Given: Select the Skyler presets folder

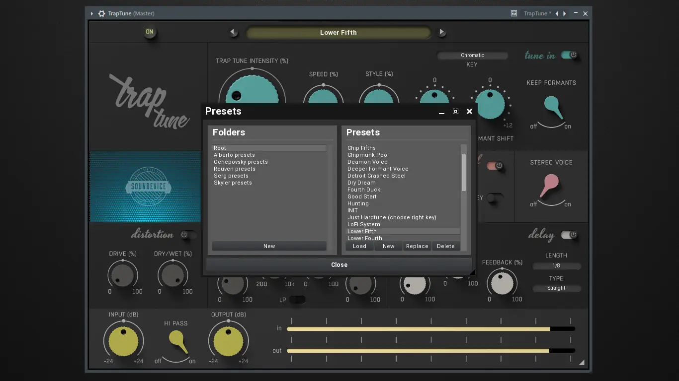Looking at the screenshot, I should (269, 183).
